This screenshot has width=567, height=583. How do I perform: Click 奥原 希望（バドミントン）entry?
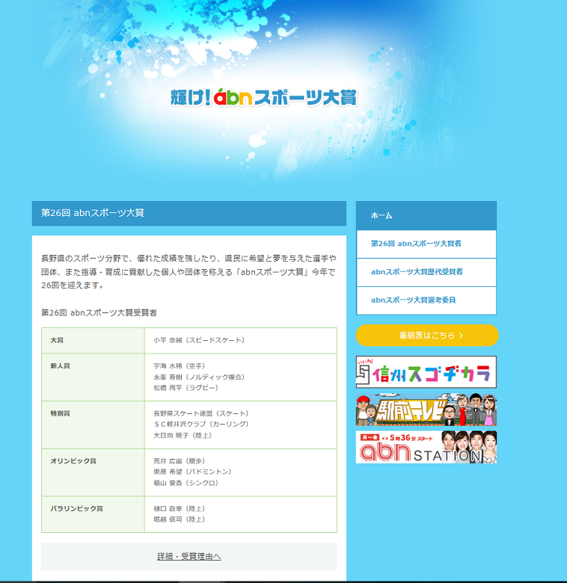[x=193, y=472]
